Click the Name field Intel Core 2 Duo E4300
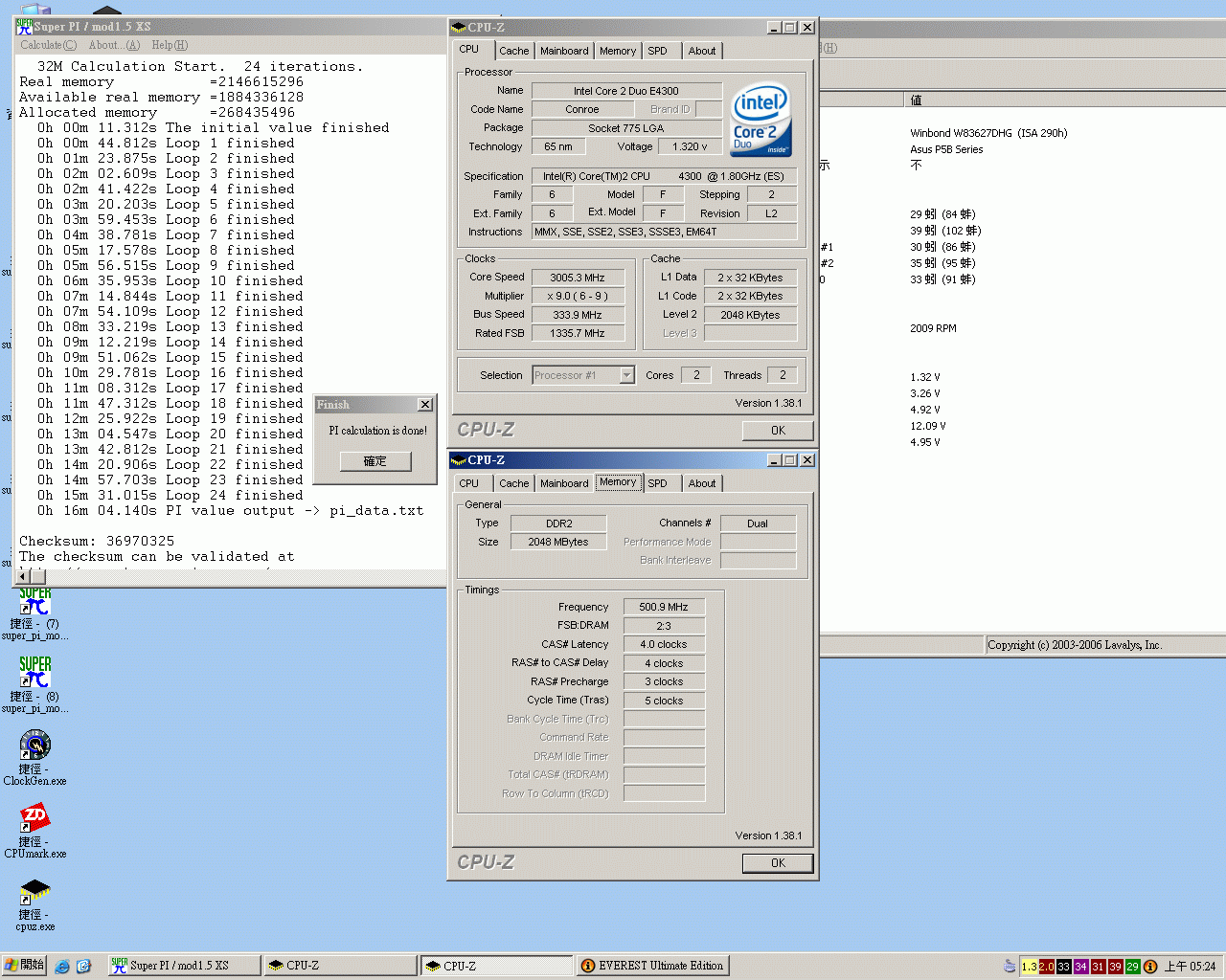Image resolution: width=1226 pixels, height=980 pixels. pos(626,91)
